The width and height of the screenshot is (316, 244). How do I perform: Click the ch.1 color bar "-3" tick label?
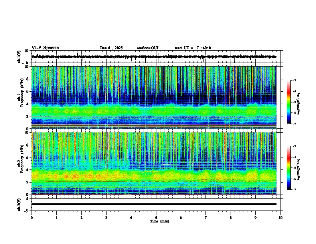click(294, 81)
